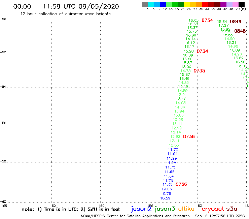Click the wave height value '13.94'

179,111
